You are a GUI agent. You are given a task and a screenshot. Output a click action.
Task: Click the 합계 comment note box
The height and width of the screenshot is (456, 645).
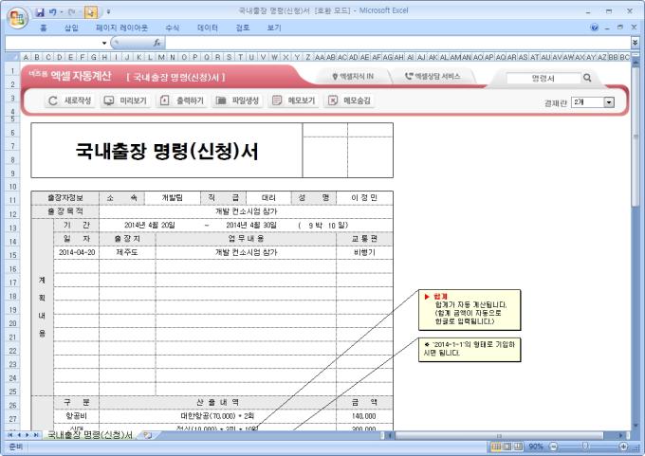point(470,310)
